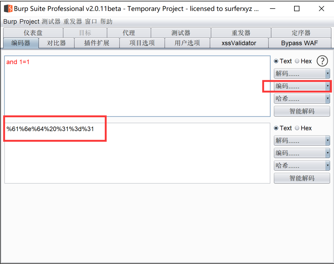Select Hex radio for the first decoder box
334x264 pixels.
[297, 61]
